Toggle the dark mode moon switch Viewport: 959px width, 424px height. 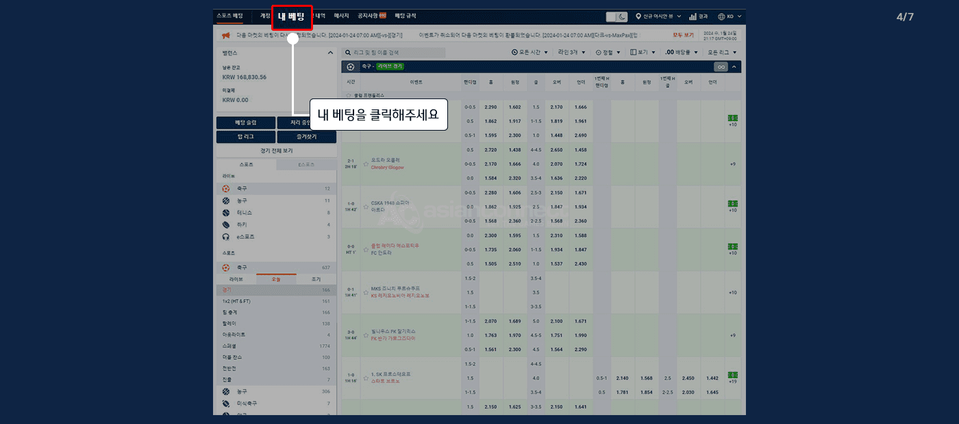(616, 16)
